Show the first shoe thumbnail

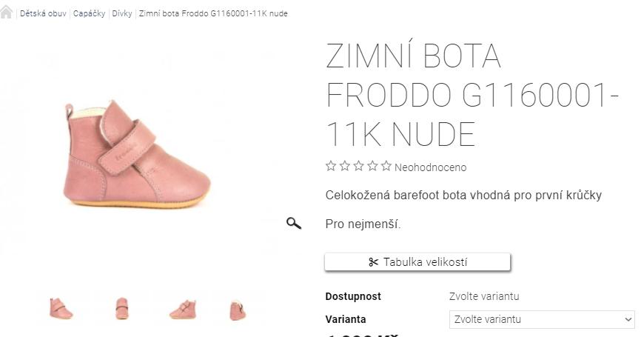(61, 307)
